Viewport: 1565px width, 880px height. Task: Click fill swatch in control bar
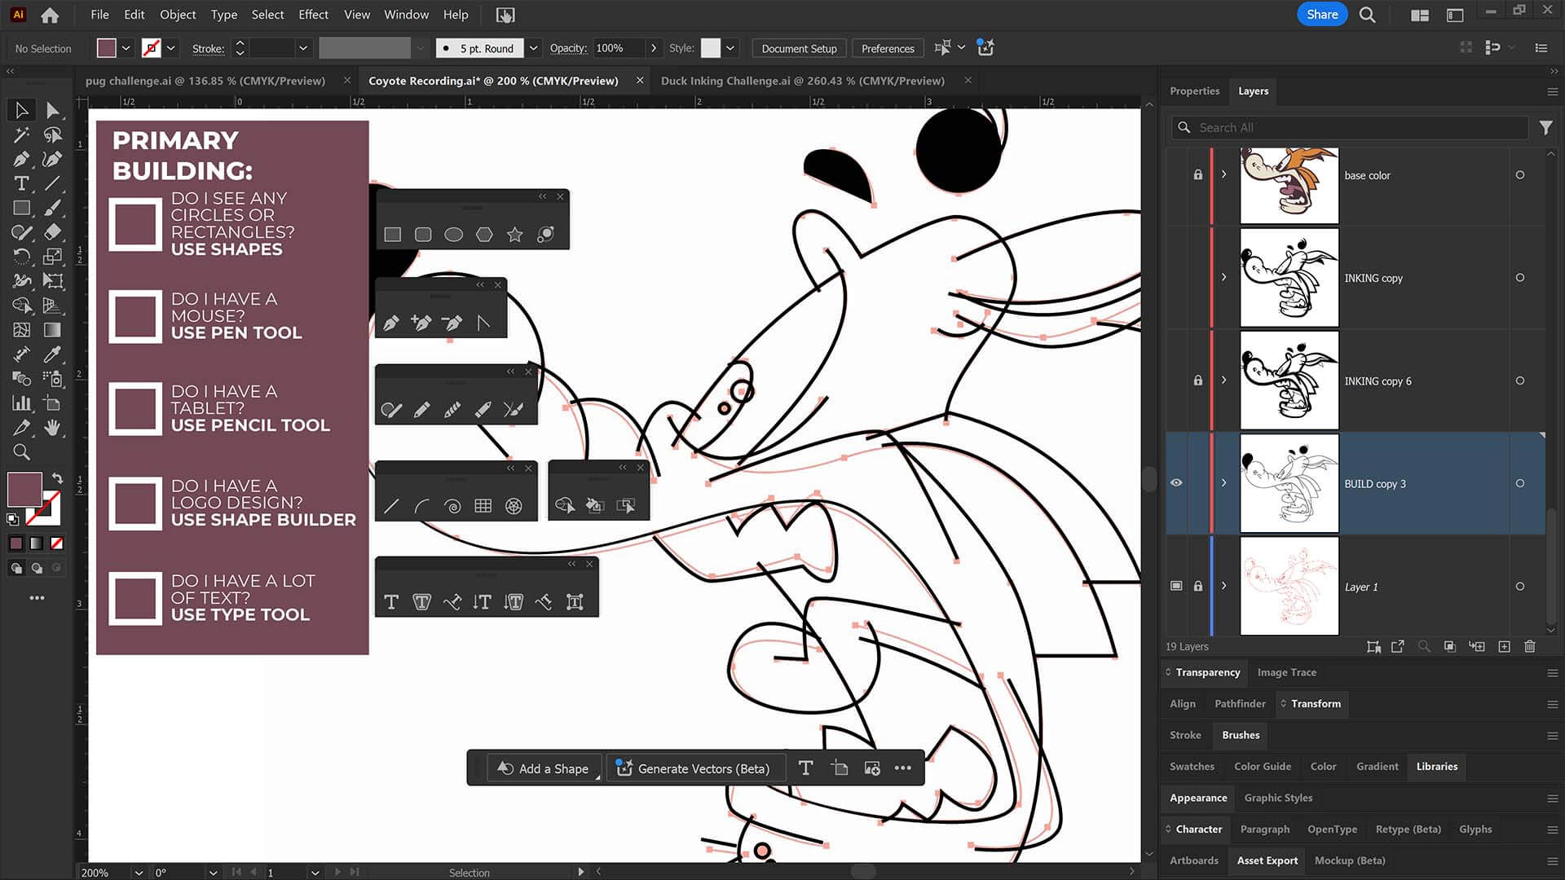click(107, 48)
